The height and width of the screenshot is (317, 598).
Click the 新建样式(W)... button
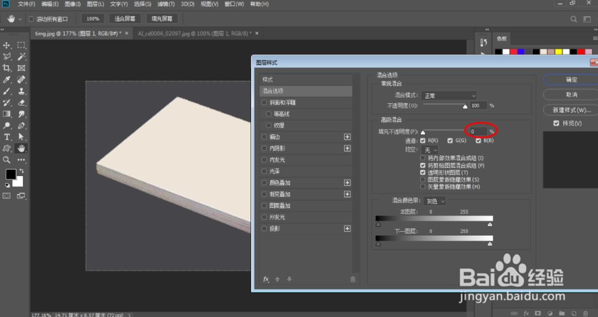click(571, 110)
